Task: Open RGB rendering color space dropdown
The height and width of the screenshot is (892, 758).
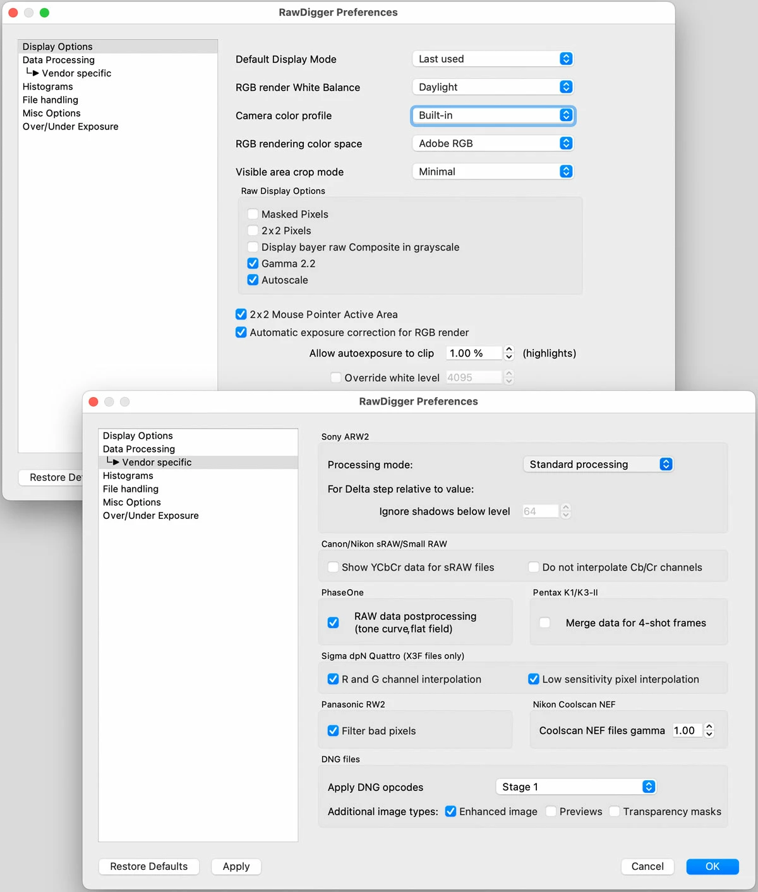Action: 493,143
